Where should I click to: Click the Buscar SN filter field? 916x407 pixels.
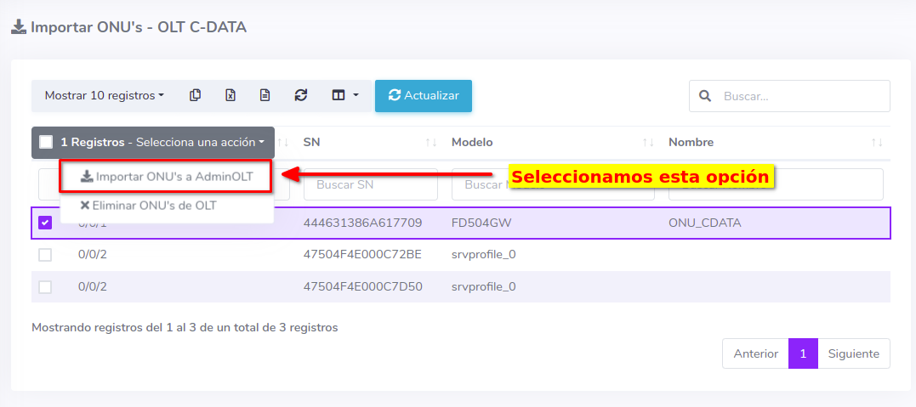point(371,184)
